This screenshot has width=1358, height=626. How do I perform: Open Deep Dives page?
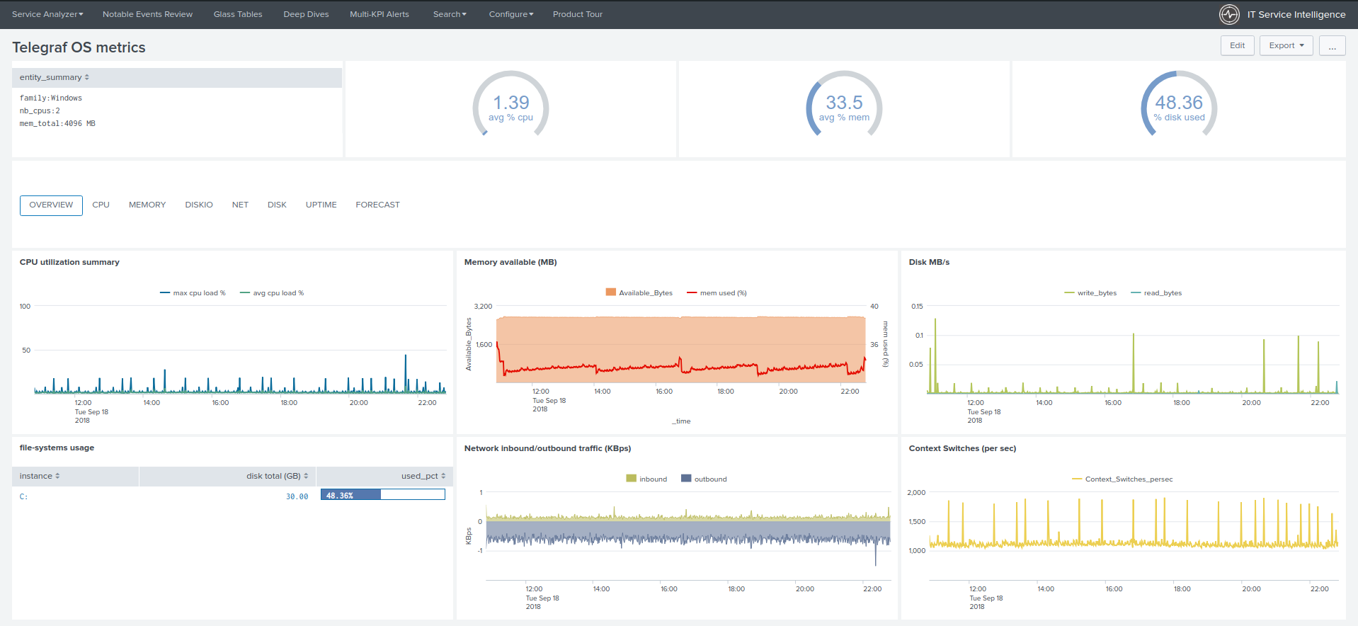pyautogui.click(x=306, y=14)
